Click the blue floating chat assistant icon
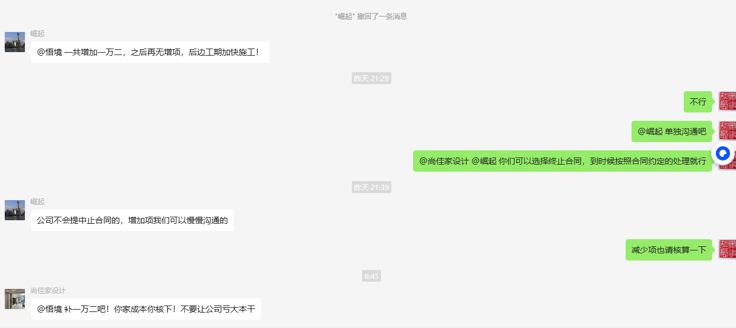This screenshot has width=736, height=328. click(x=722, y=154)
